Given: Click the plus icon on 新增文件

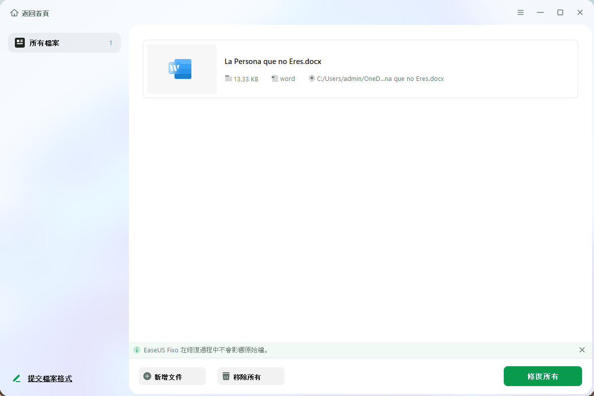Looking at the screenshot, I should pos(147,376).
